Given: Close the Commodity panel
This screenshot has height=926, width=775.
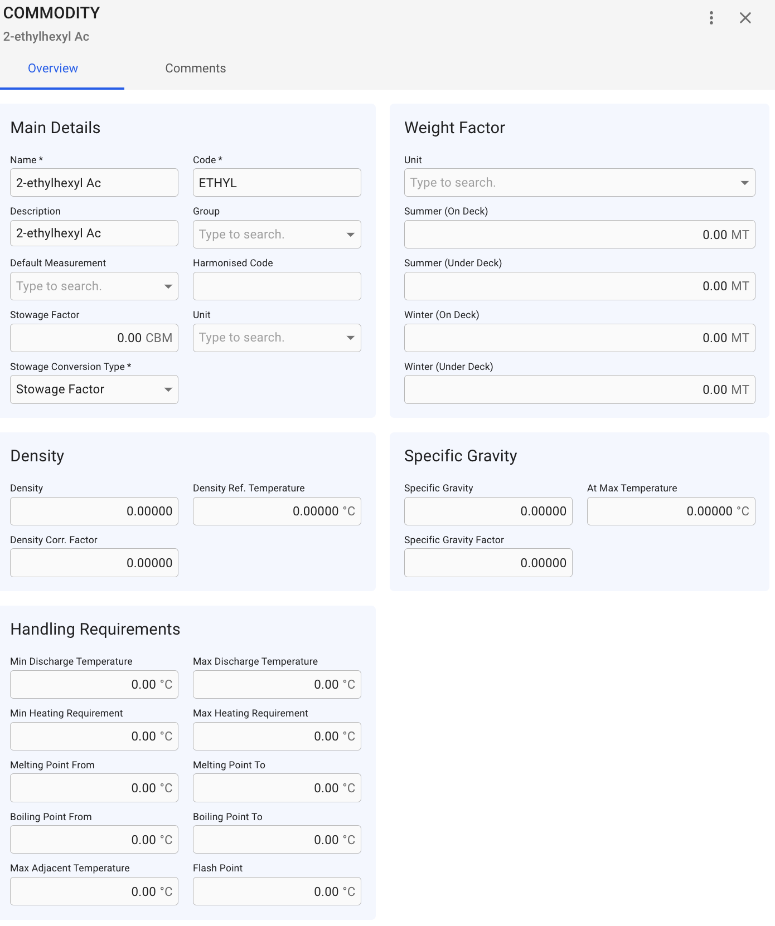Looking at the screenshot, I should click(745, 18).
